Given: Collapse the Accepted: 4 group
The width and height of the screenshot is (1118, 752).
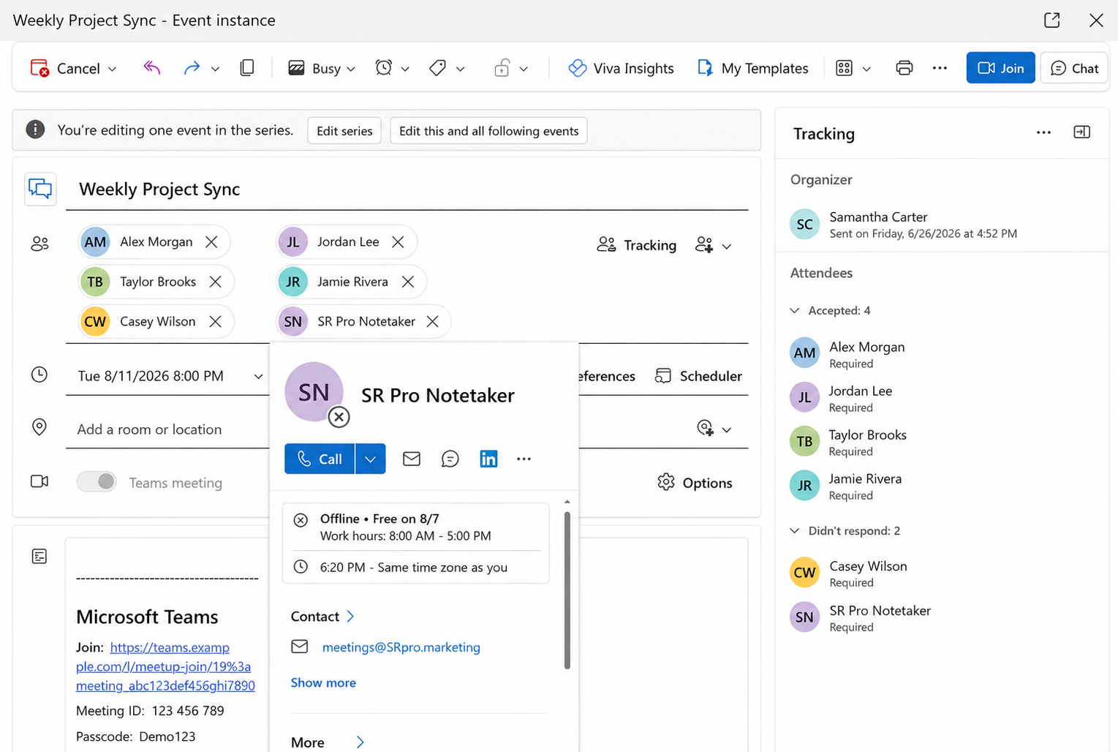Looking at the screenshot, I should 795,311.
